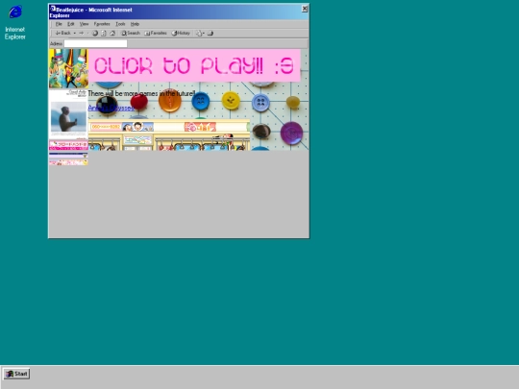The height and width of the screenshot is (389, 519).
Task: Click the Start button on taskbar
Action: [x=16, y=374]
